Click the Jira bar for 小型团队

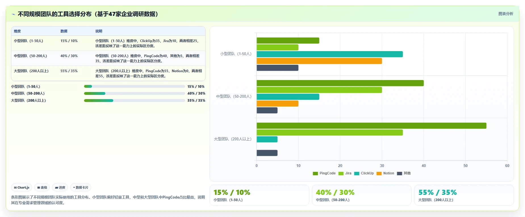coord(277,47)
